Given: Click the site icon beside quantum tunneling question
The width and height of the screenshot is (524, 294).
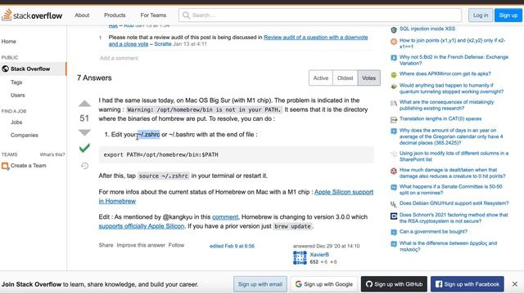Looking at the screenshot, I should point(394,87).
